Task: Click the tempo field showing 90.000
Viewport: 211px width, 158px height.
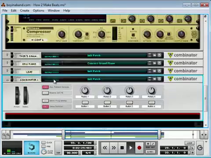Action: [x=72, y=153]
